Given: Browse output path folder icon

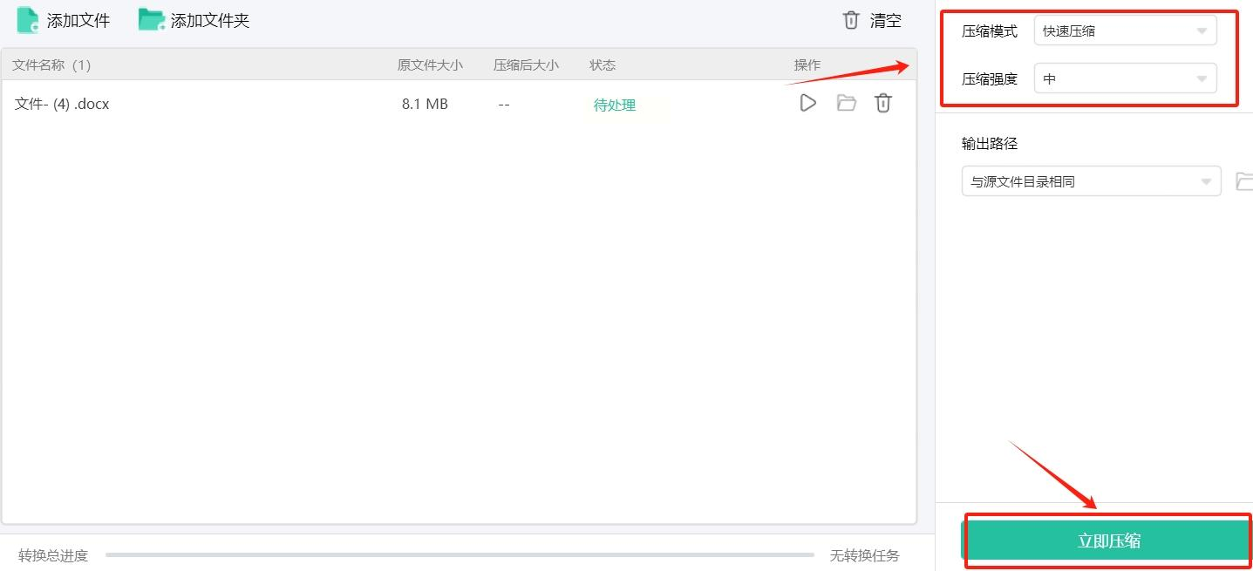Looking at the screenshot, I should tap(1244, 181).
